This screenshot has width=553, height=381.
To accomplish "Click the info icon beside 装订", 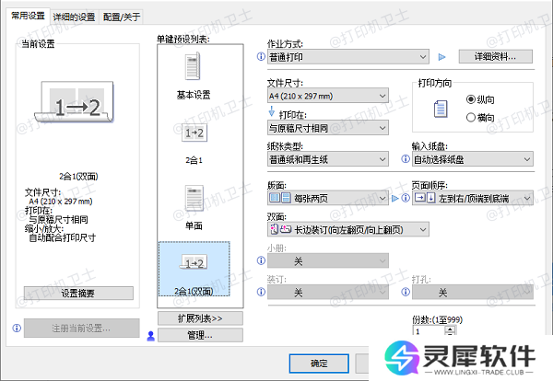I will tap(261, 292).
